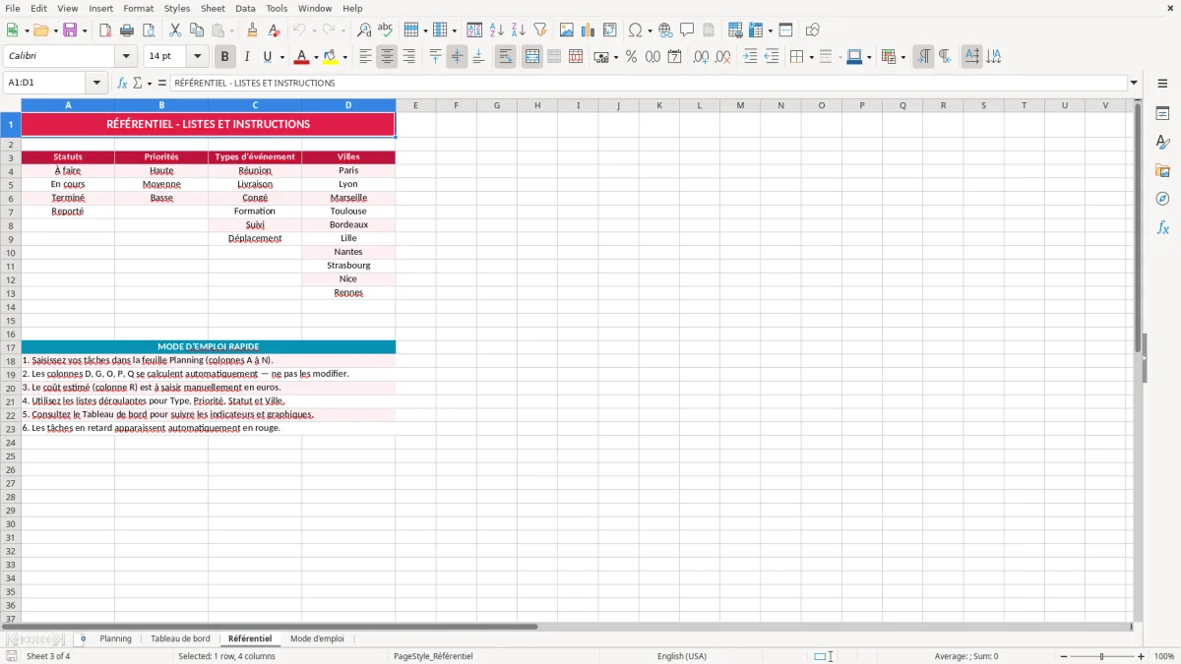Screen dimensions: 1181x664
Task: Click the Print icon
Action: coord(127,30)
